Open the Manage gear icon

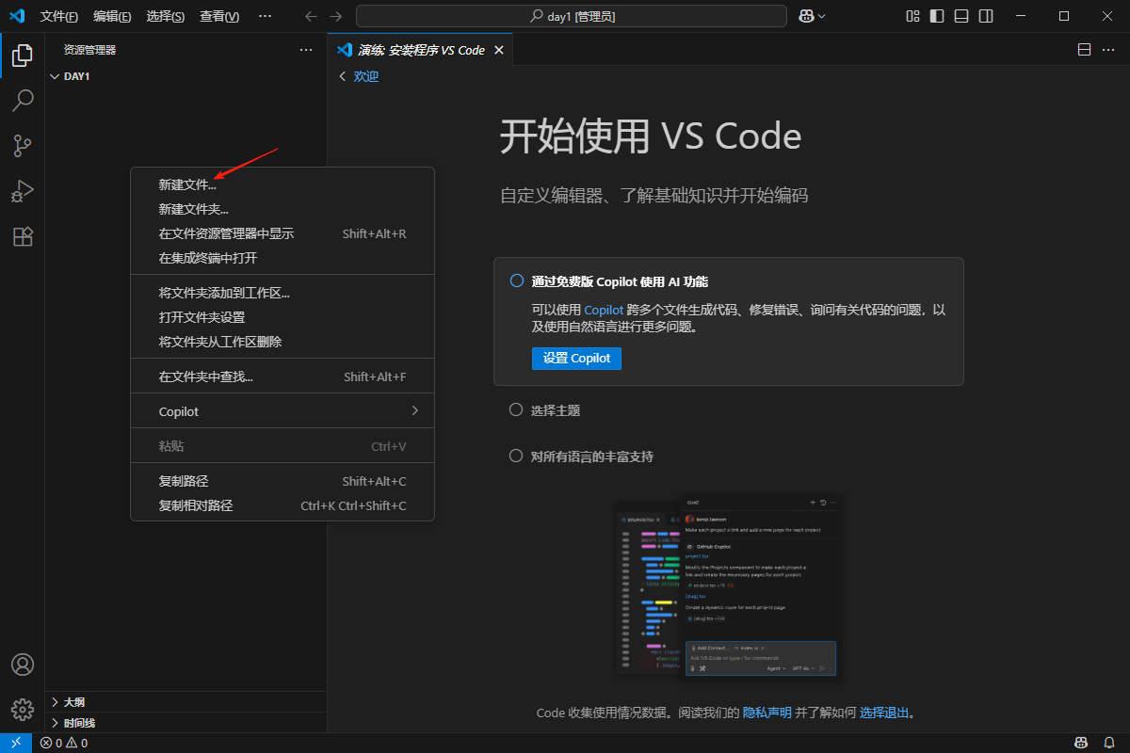point(23,710)
